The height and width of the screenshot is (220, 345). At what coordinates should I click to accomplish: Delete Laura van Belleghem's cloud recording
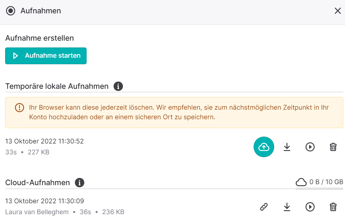[x=333, y=207]
